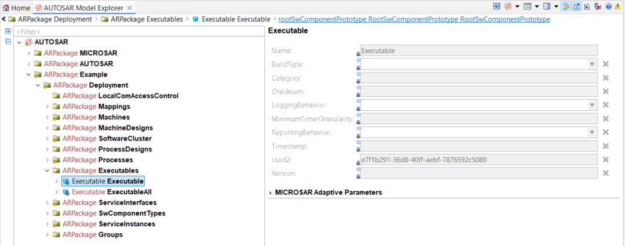Click cube icon of Executable Executable

pyautogui.click(x=66, y=182)
